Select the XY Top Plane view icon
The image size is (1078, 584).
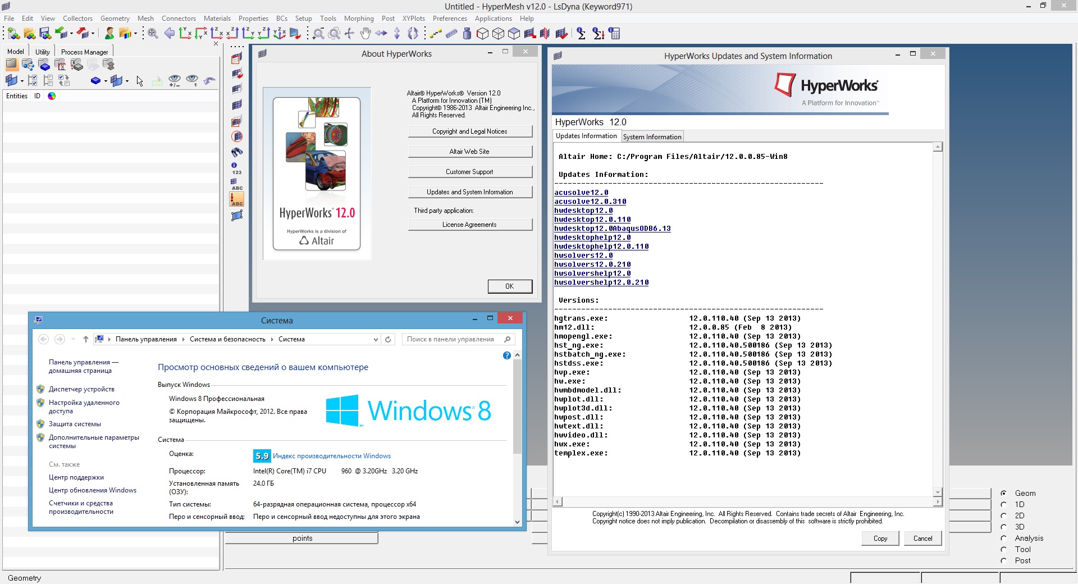(185, 34)
